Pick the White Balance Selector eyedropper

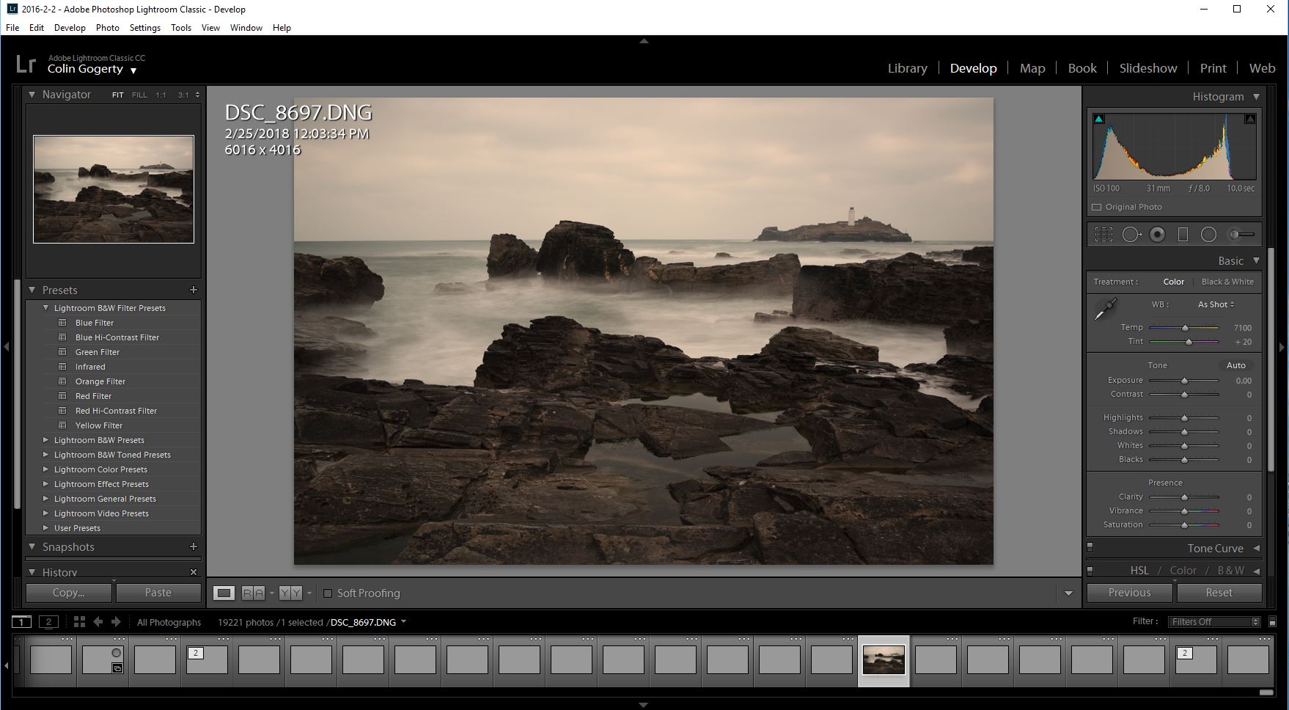1105,309
